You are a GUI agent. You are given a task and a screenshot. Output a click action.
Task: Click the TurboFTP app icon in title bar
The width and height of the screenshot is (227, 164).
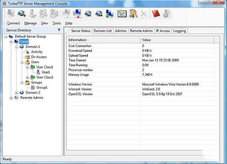[x=5, y=3]
